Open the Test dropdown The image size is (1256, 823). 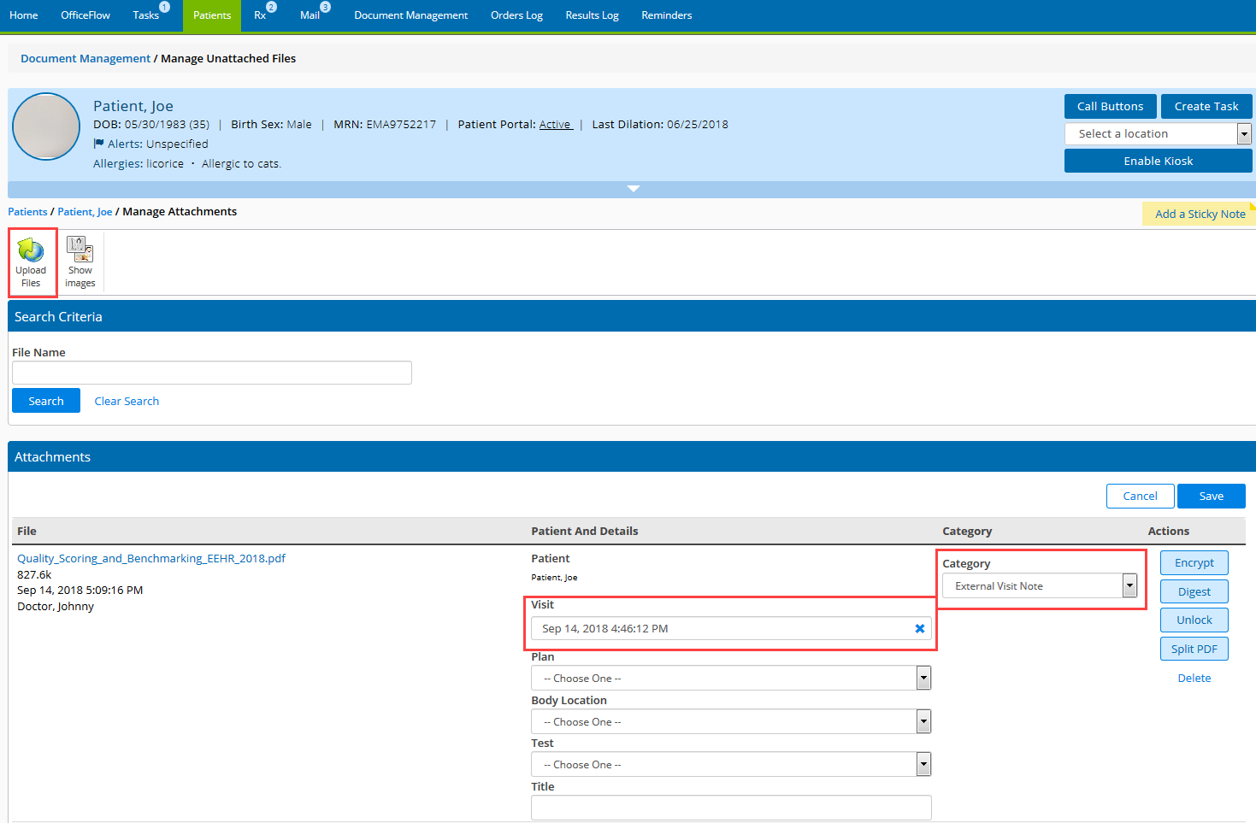(x=730, y=765)
